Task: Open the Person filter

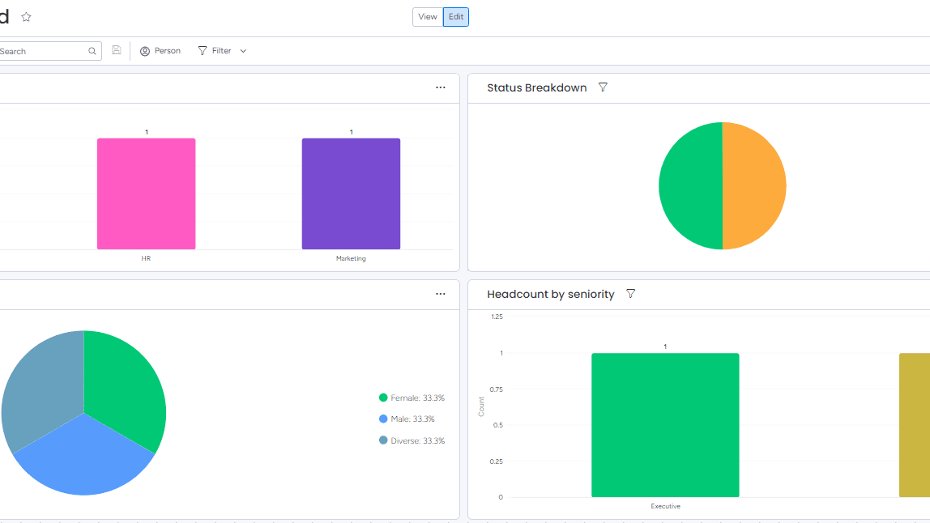Action: pos(160,51)
